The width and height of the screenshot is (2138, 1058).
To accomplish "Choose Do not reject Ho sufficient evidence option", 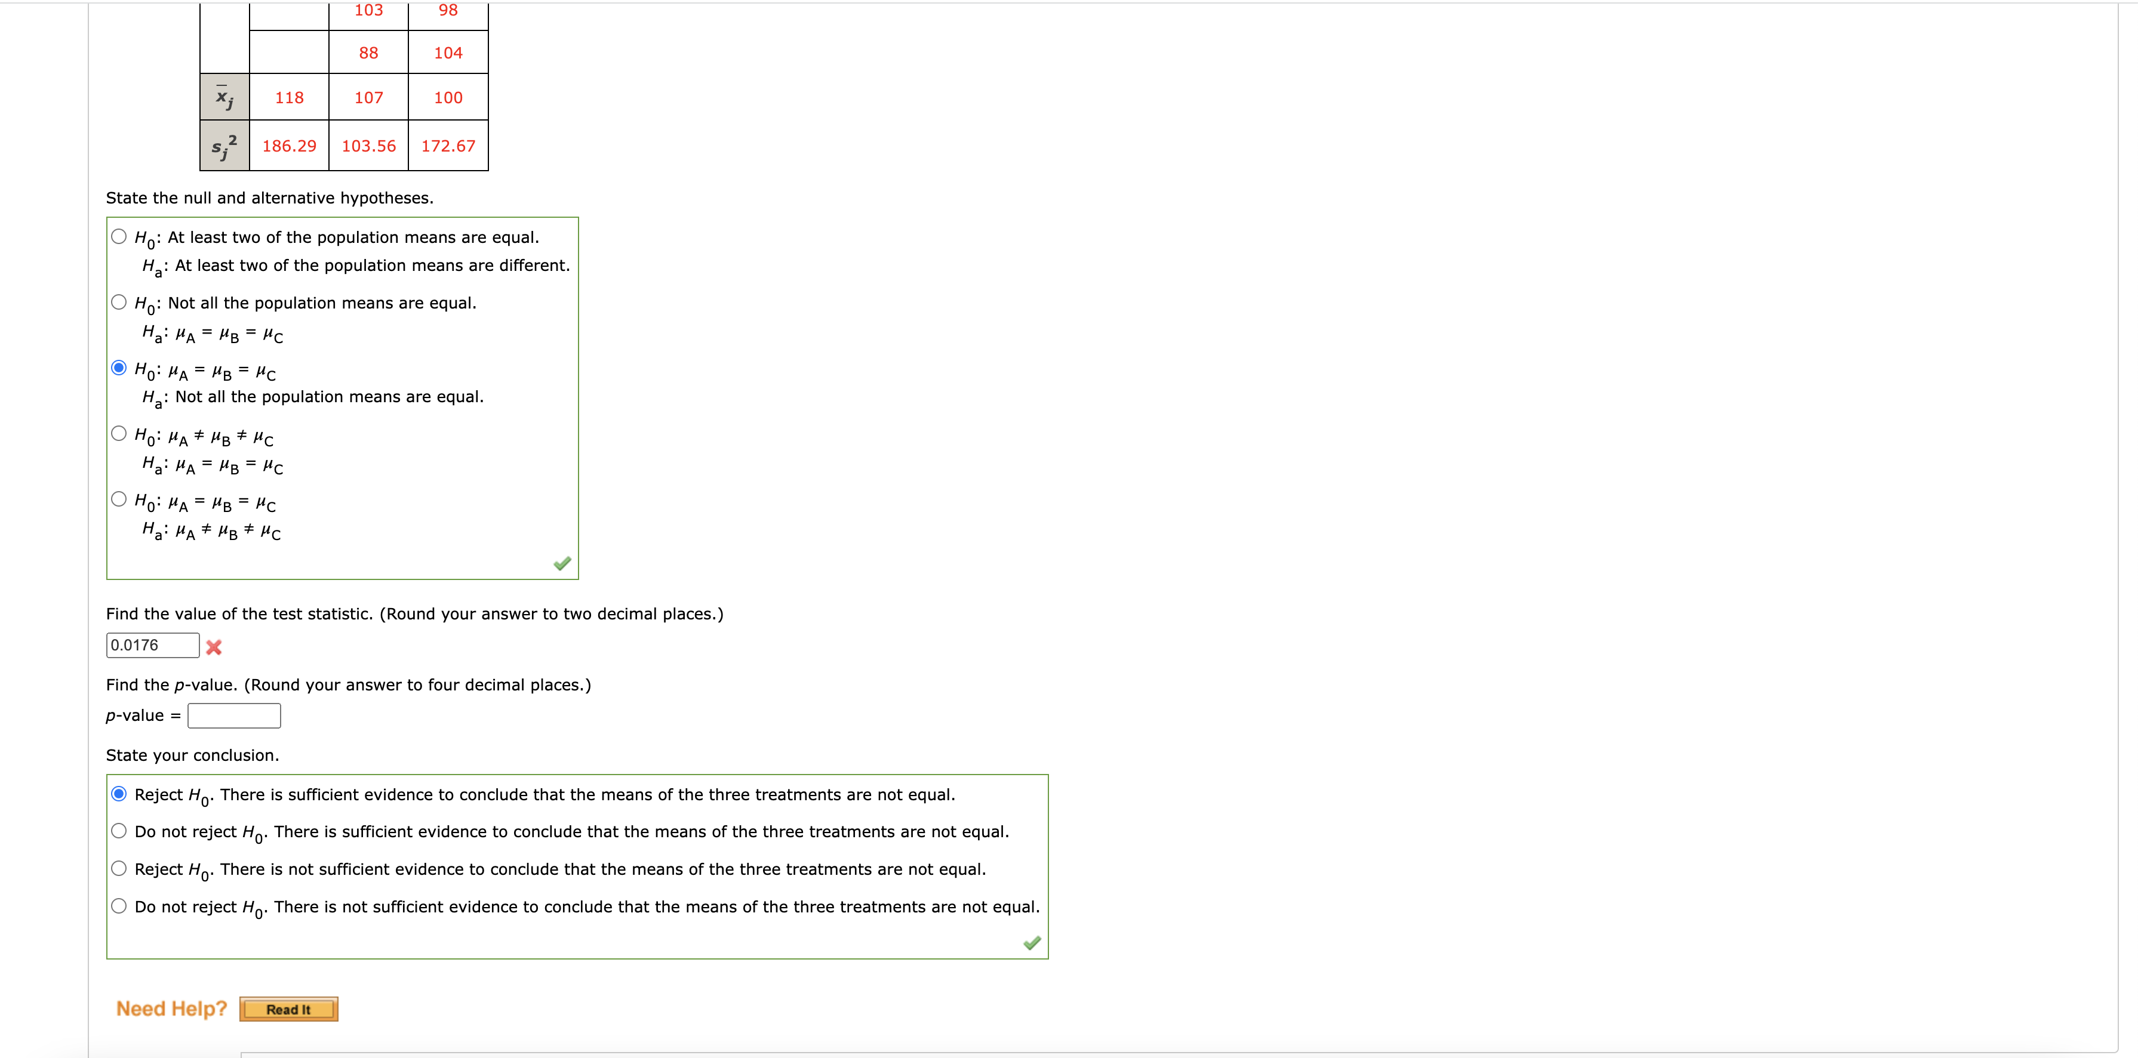I will 119,830.
